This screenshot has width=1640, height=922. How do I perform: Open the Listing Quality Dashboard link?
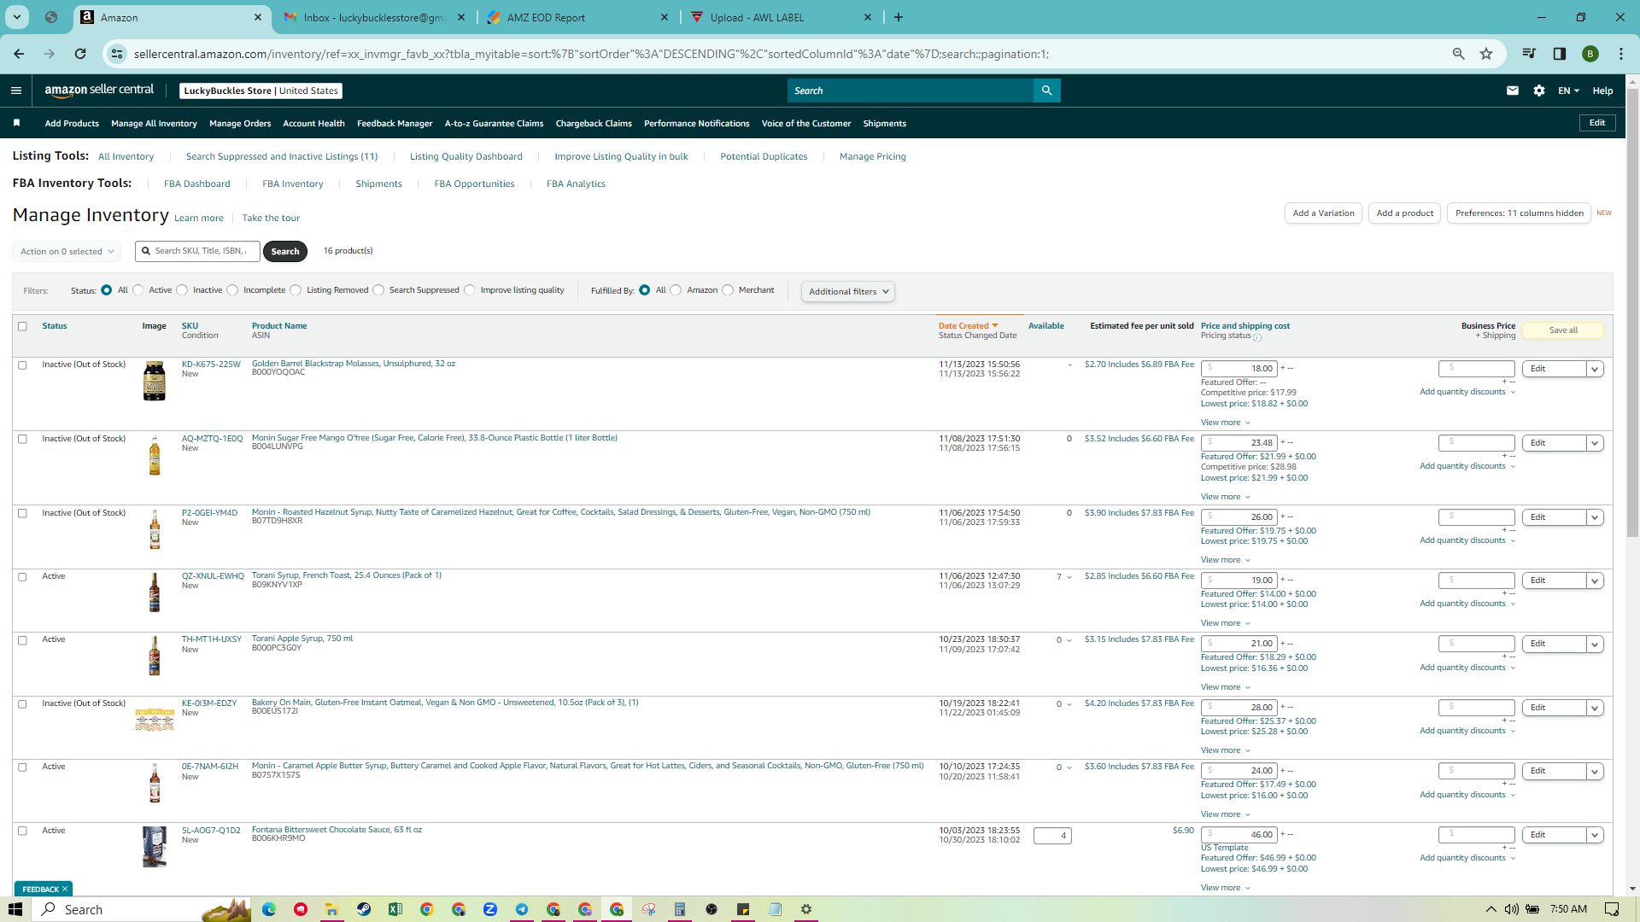466,157
